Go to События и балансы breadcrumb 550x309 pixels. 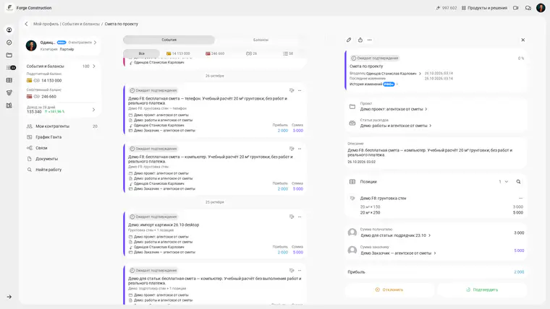81,24
